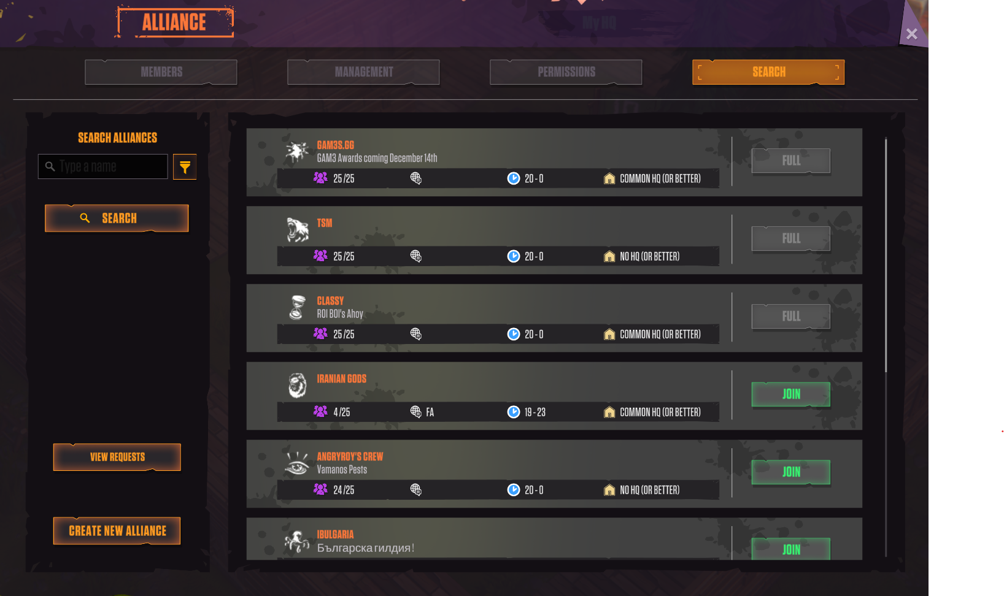Open View Requests
The image size is (1004, 596).
[117, 457]
